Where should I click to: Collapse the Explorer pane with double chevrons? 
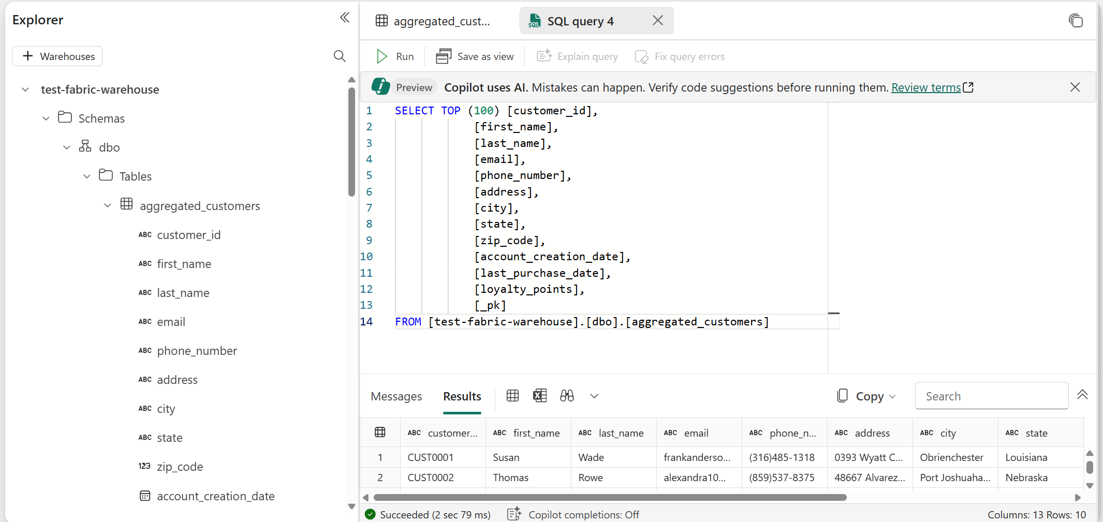click(345, 17)
